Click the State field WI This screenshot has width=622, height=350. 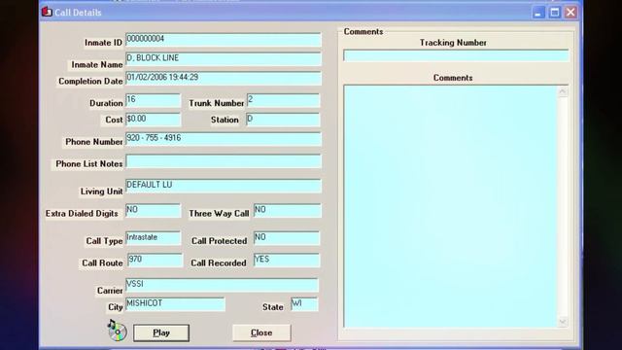pos(304,304)
